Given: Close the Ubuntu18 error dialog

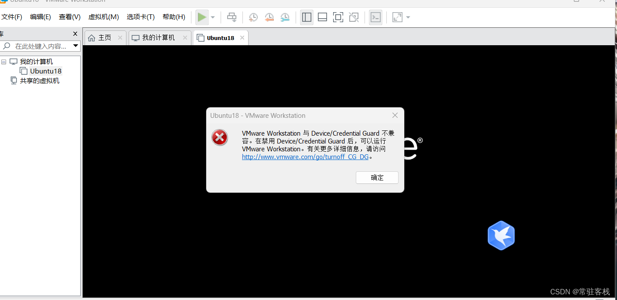Looking at the screenshot, I should pyautogui.click(x=395, y=115).
